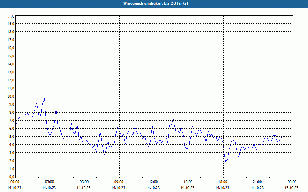Choose the "9,0" y-axis label
The height and width of the screenshot is (192, 308).
(12, 104)
